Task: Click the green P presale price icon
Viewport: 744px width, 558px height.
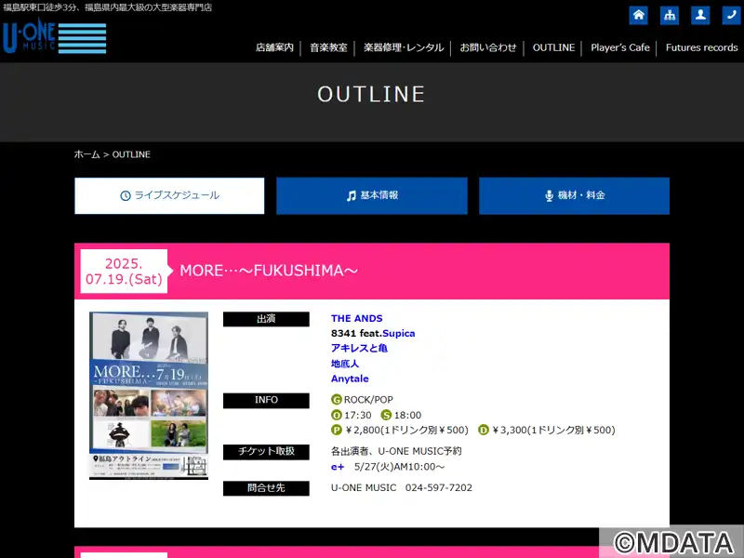Action: tap(337, 430)
